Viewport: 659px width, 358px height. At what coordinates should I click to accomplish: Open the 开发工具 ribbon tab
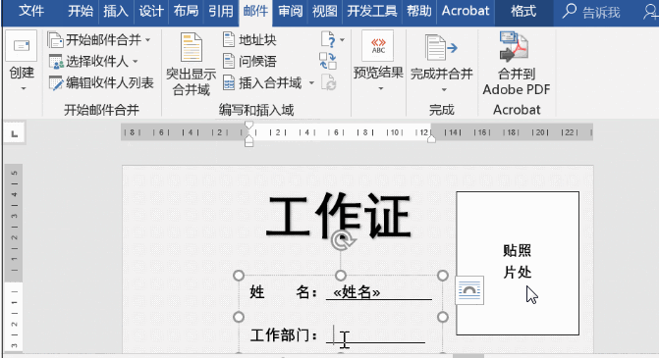tap(372, 11)
